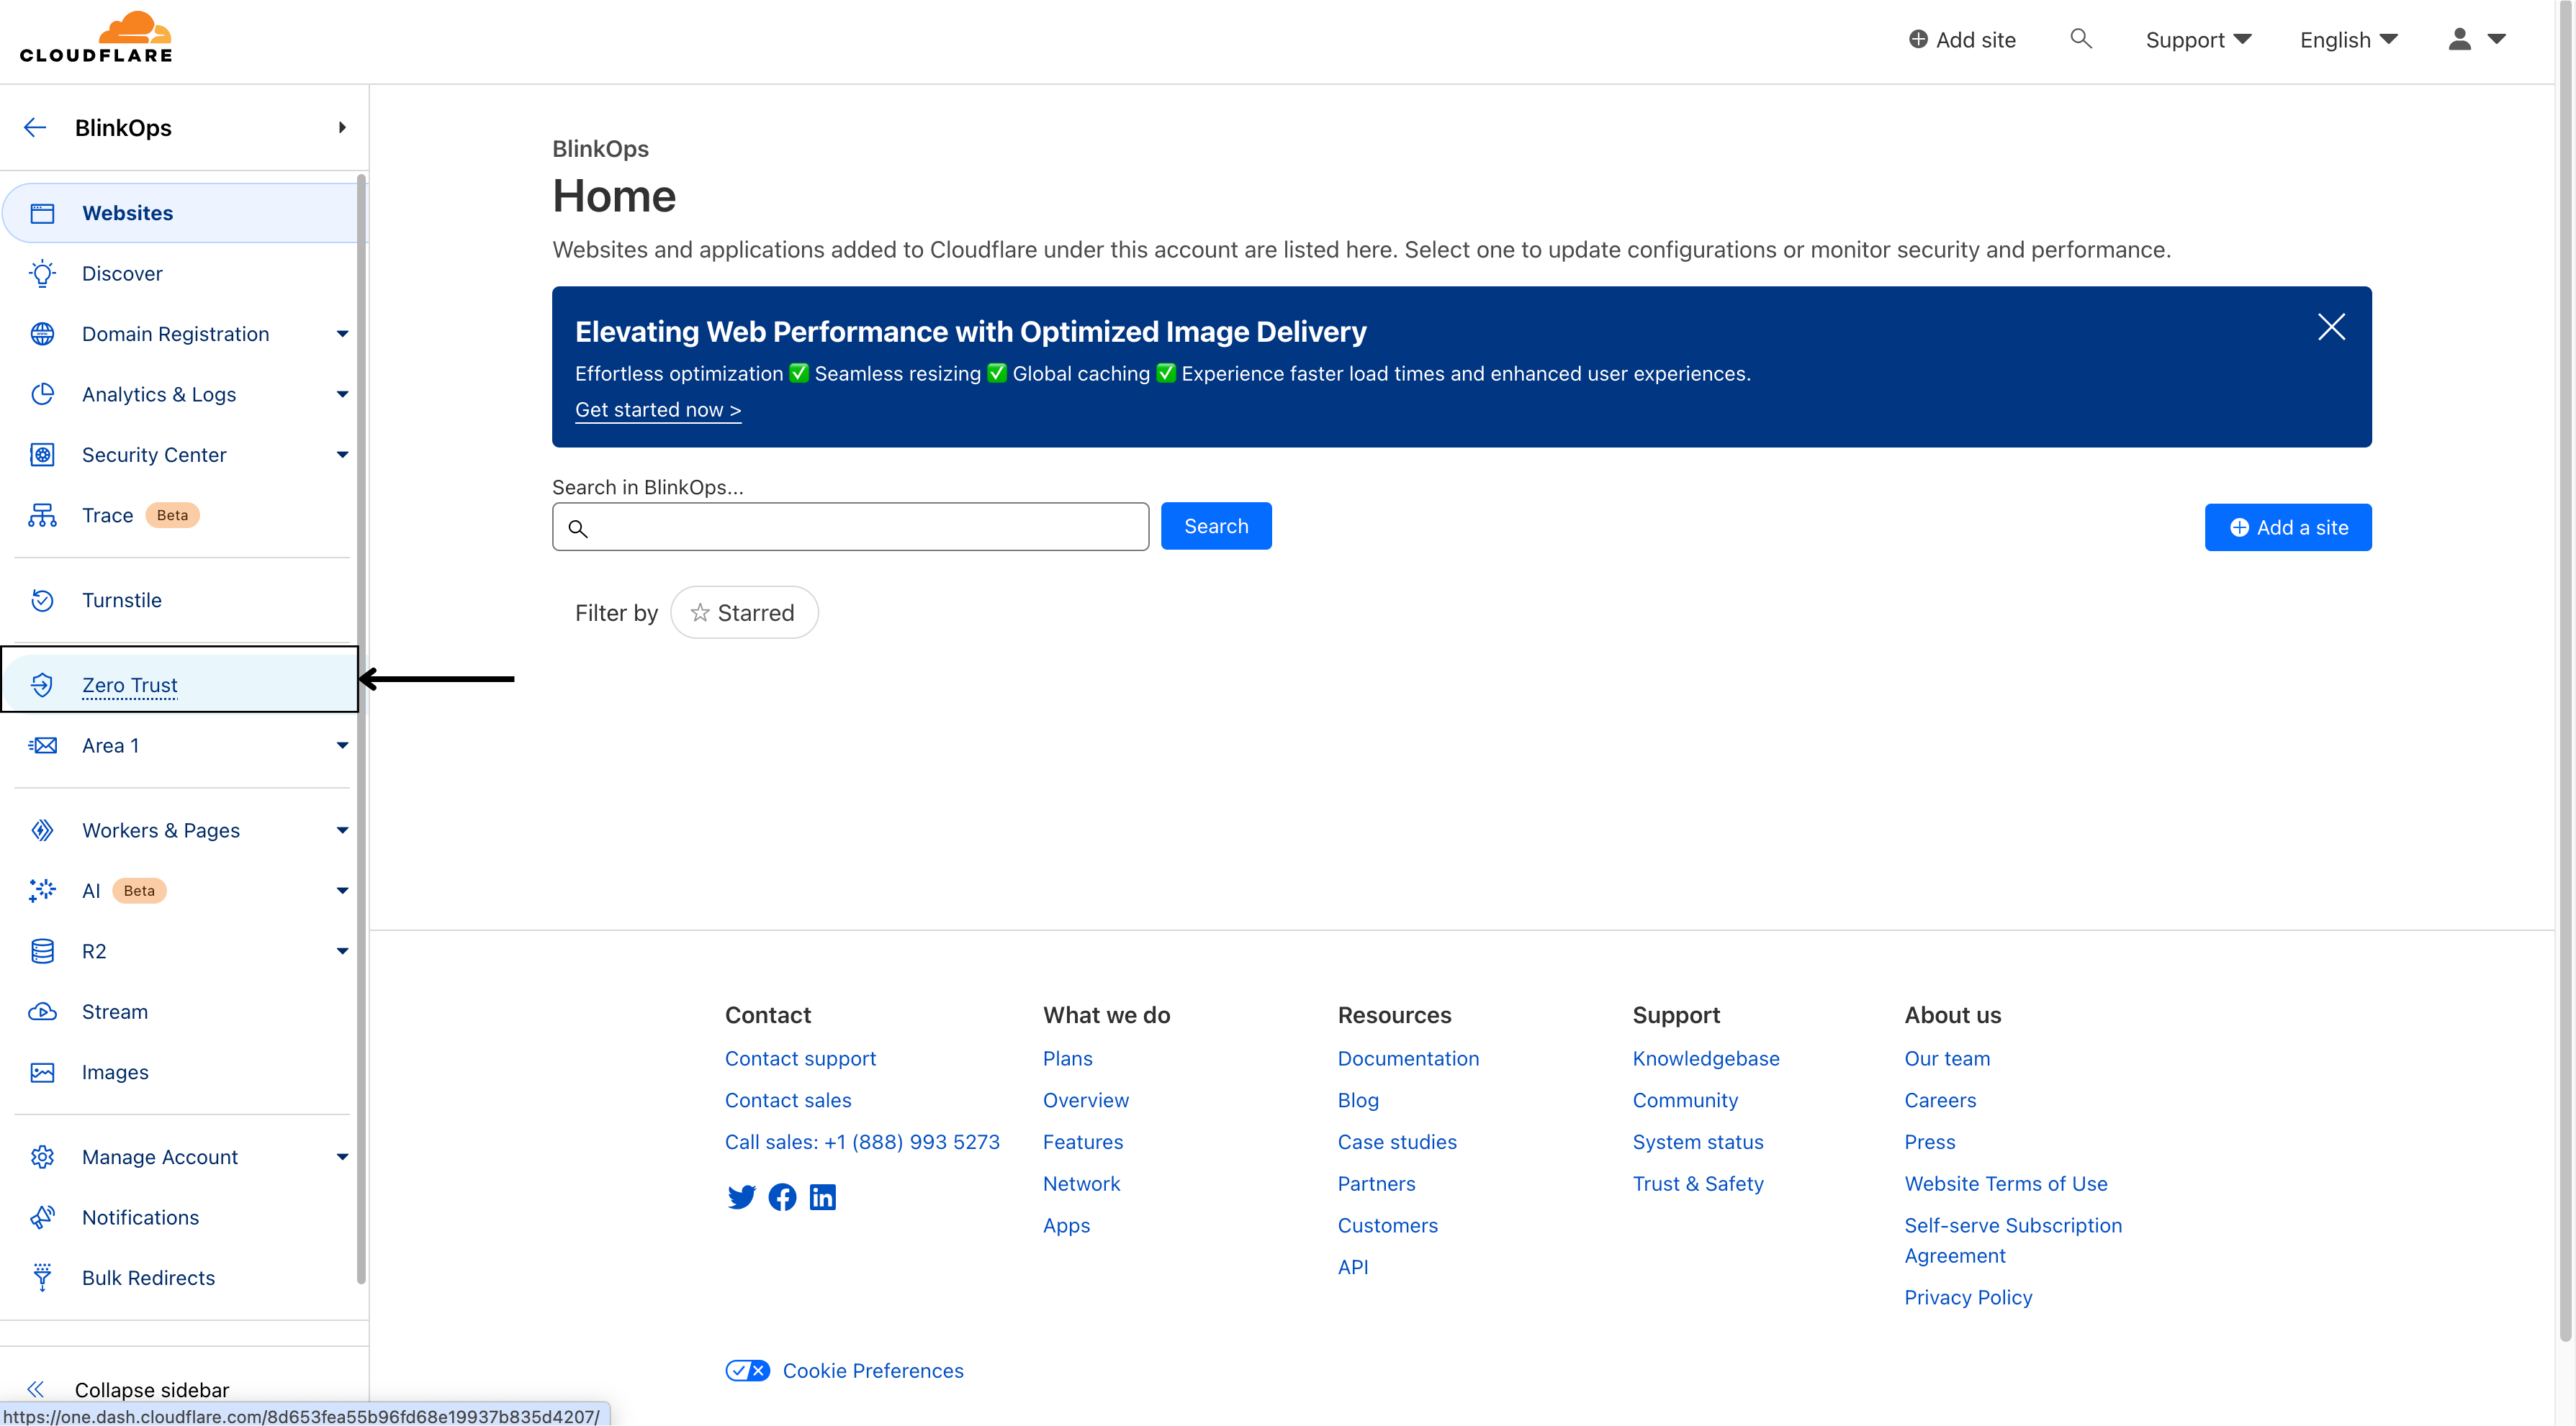
Task: Expand Analytics & Logs submenu arrow
Action: pyautogui.click(x=342, y=394)
